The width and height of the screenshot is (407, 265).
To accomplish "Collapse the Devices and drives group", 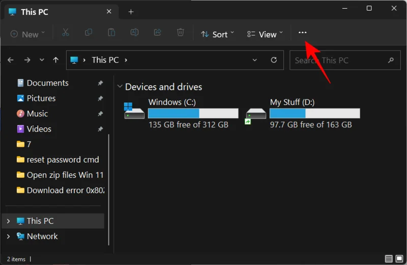I will 120,86.
